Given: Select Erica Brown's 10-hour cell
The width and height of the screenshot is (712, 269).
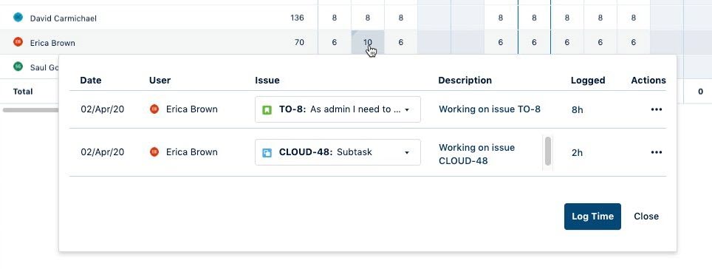Looking at the screenshot, I should pos(368,42).
